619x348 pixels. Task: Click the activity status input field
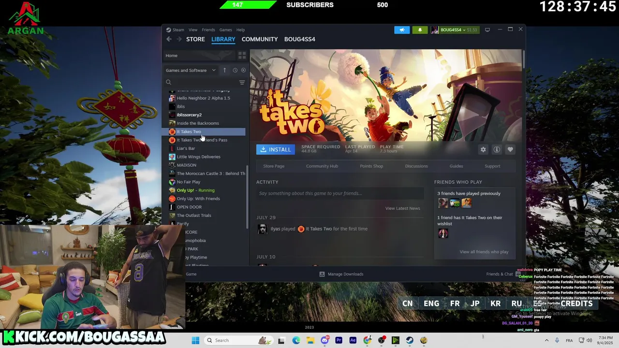pyautogui.click(x=340, y=193)
